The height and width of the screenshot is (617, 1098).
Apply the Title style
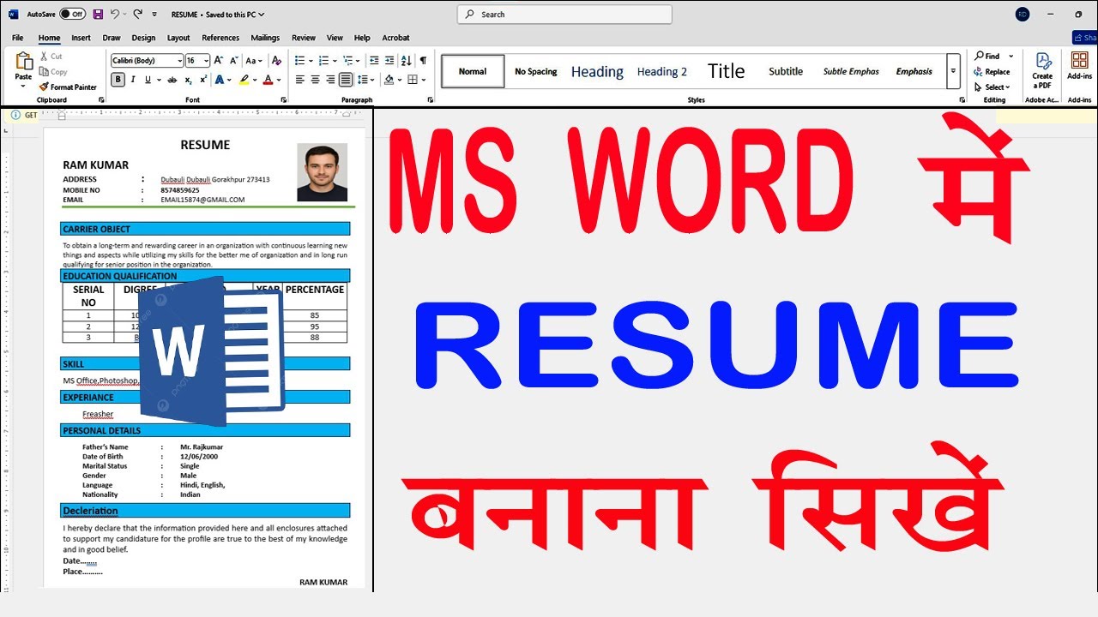[x=726, y=71]
